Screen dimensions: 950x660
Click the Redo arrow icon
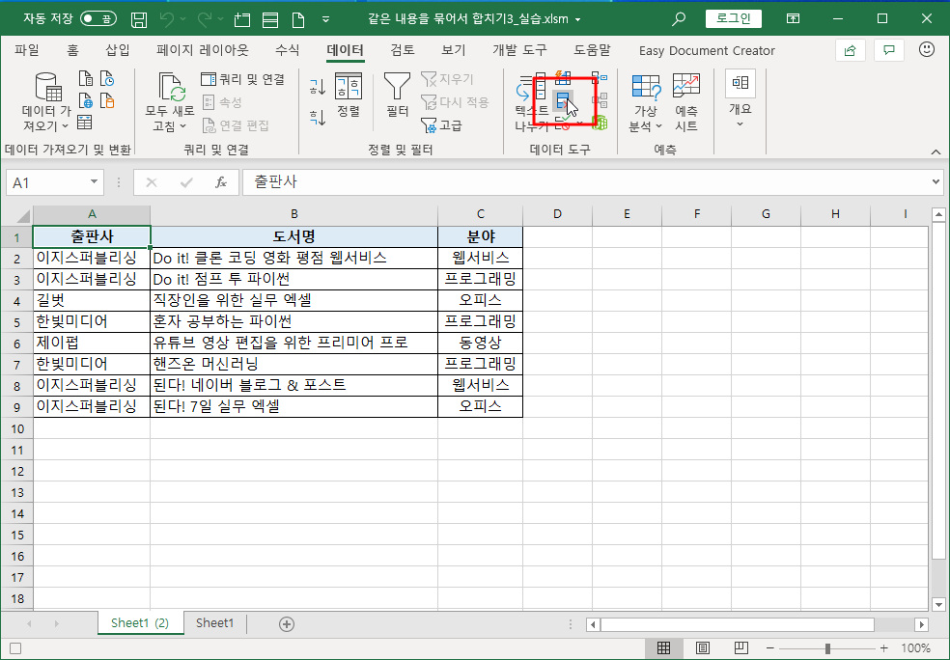[204, 19]
